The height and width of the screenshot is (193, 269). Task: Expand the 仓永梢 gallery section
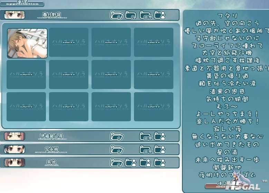click(x=89, y=149)
